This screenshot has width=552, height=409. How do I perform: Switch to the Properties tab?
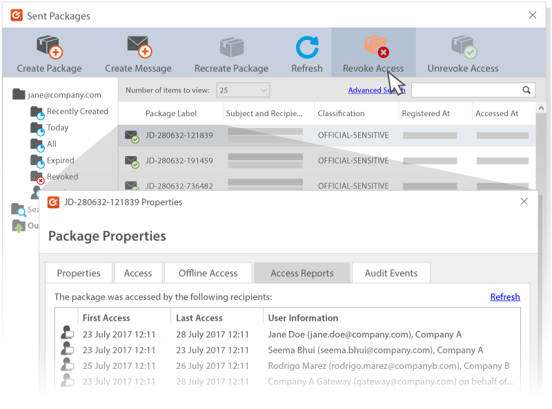79,273
